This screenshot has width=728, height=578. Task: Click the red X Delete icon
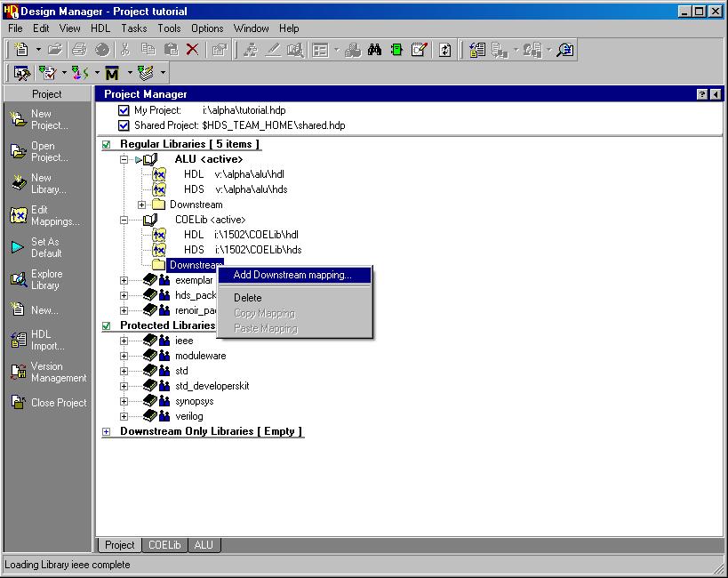(192, 49)
